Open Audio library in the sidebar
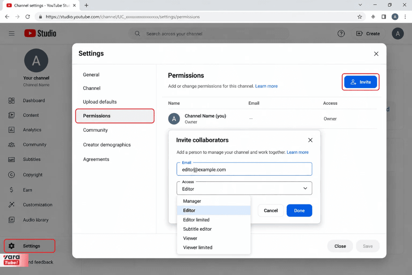Image resolution: width=412 pixels, height=275 pixels. coord(28,220)
